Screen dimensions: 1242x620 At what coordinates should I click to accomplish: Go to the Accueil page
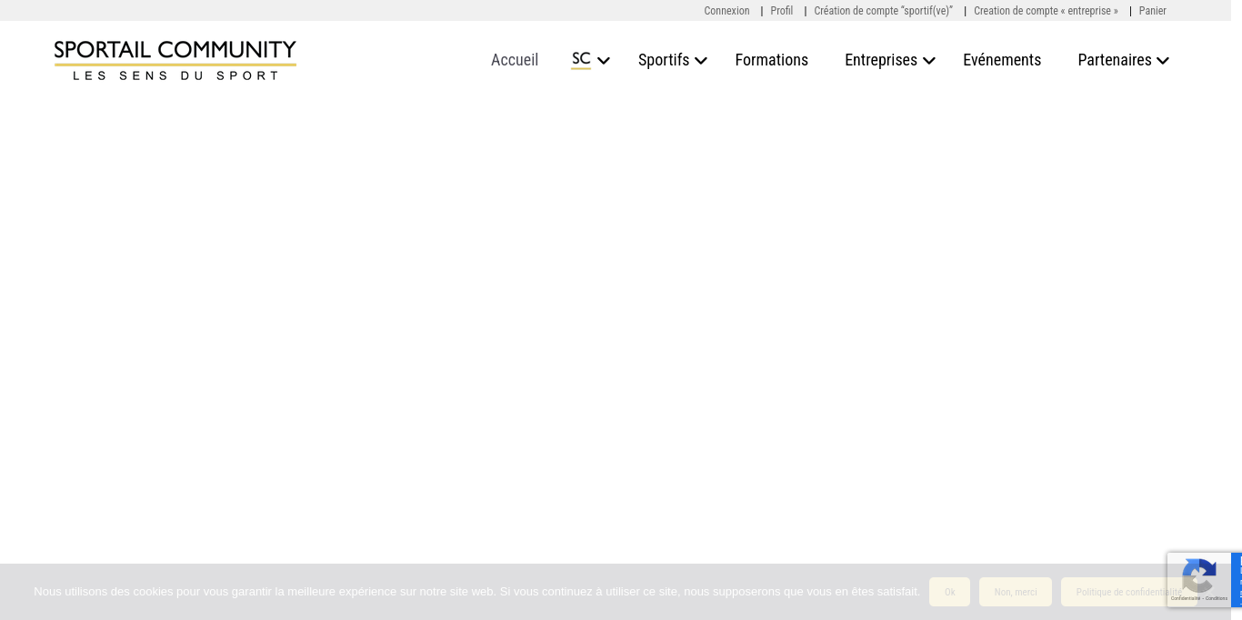coord(515,60)
